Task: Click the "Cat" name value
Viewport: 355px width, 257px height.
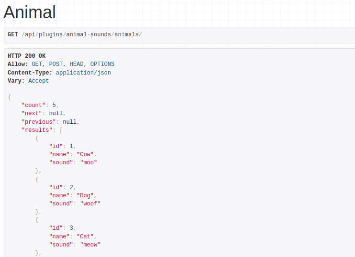Action: pyautogui.click(x=87, y=236)
